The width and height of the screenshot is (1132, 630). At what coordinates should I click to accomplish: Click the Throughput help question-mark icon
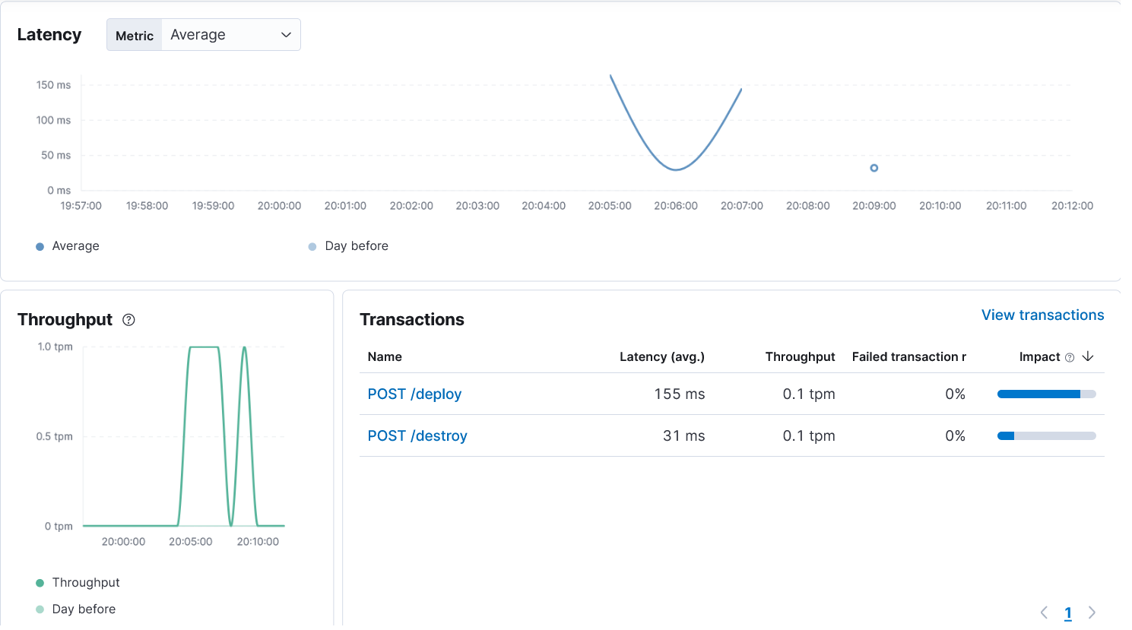coord(128,320)
